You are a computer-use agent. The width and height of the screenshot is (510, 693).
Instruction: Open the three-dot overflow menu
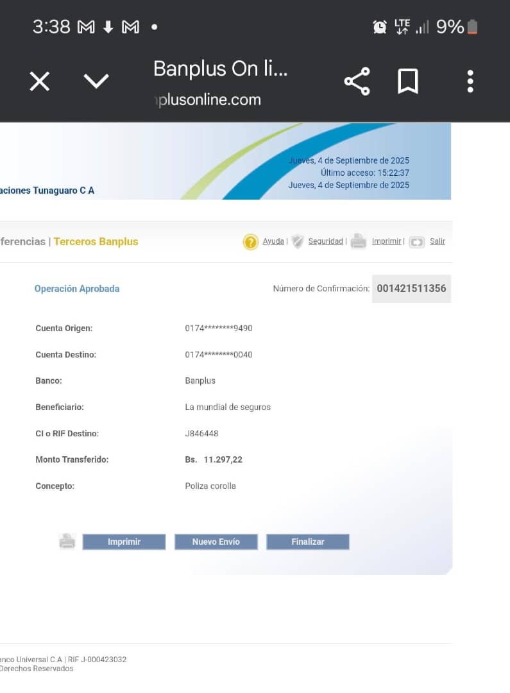[470, 81]
